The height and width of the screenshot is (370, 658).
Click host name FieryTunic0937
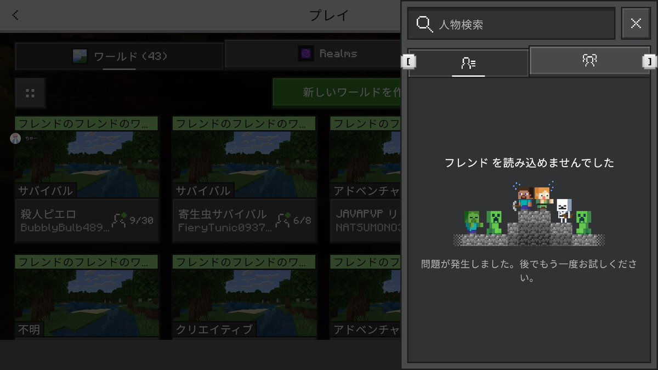click(225, 227)
